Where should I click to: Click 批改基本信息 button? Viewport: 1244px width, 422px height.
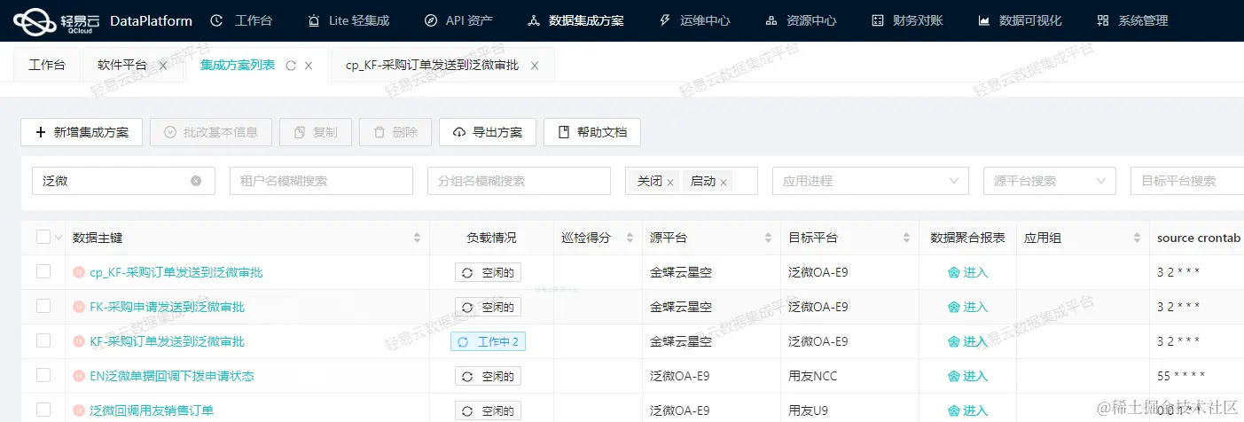pyautogui.click(x=211, y=132)
